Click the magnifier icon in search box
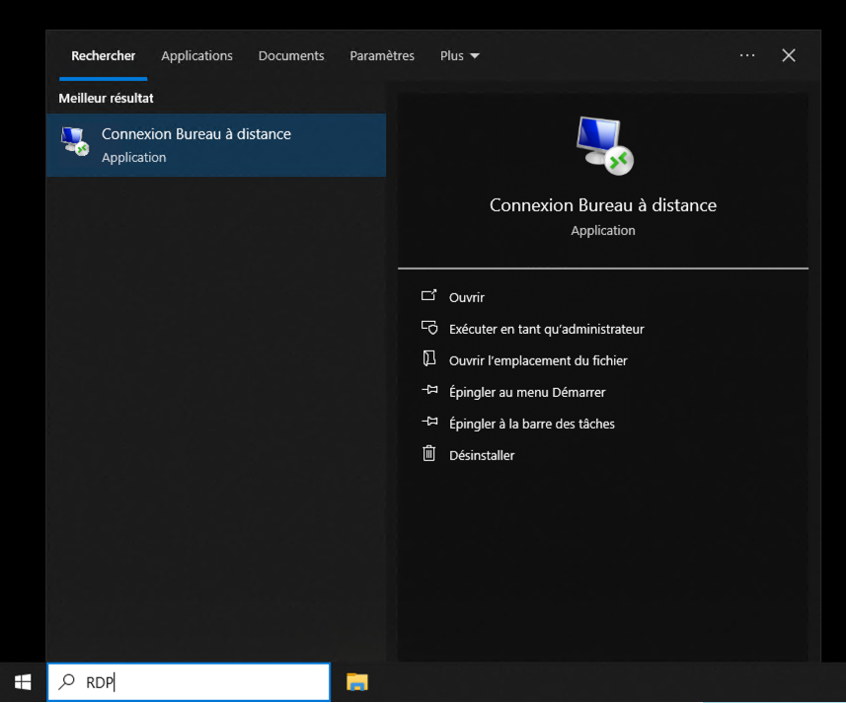 coord(67,681)
